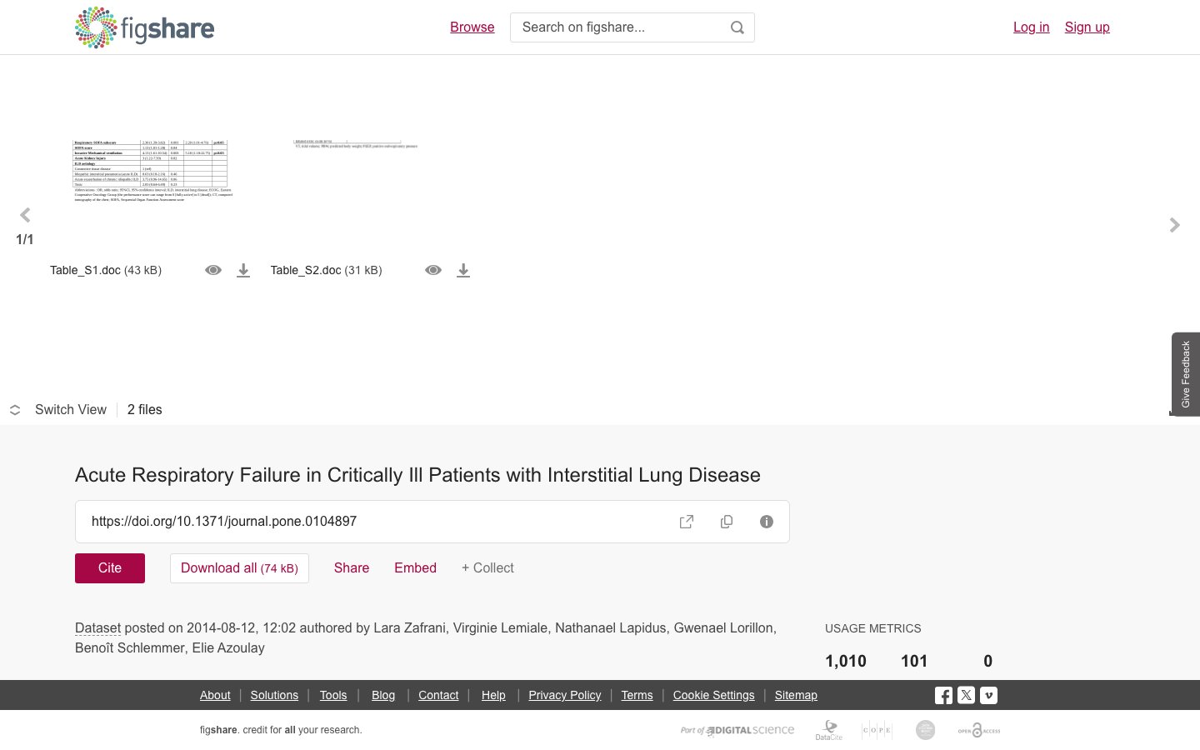The width and height of the screenshot is (1200, 750).
Task: Click the search magnifier icon
Action: coord(737,27)
